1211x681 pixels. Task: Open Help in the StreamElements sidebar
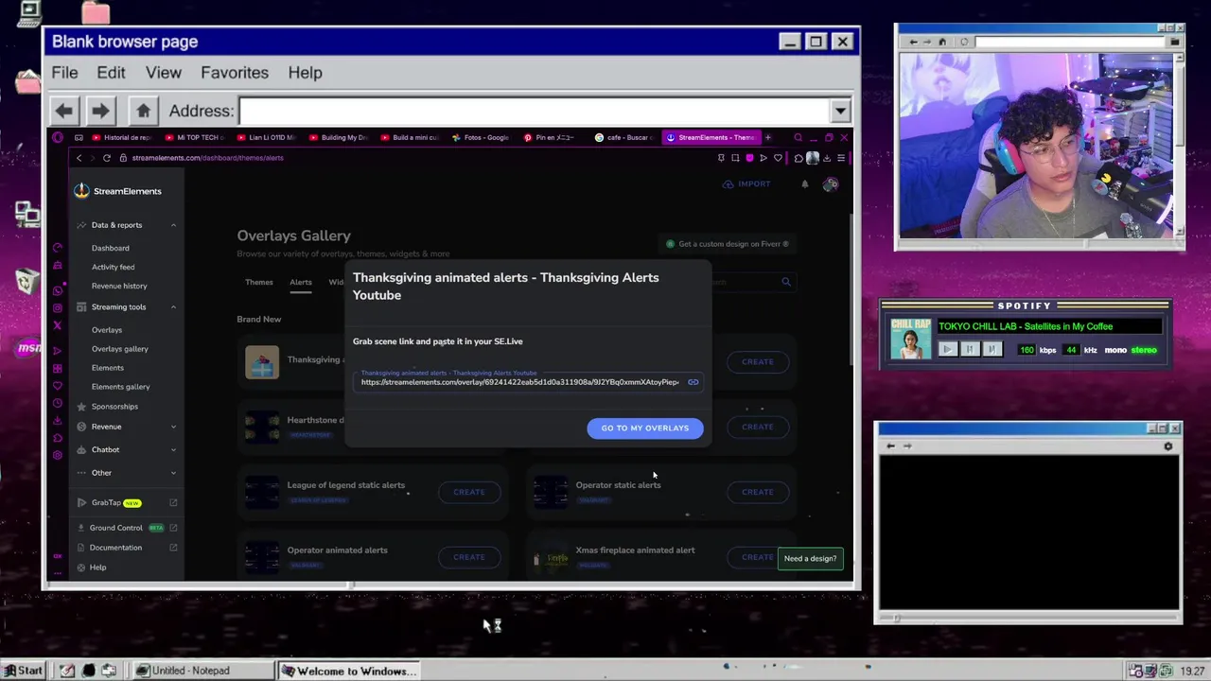[97, 567]
